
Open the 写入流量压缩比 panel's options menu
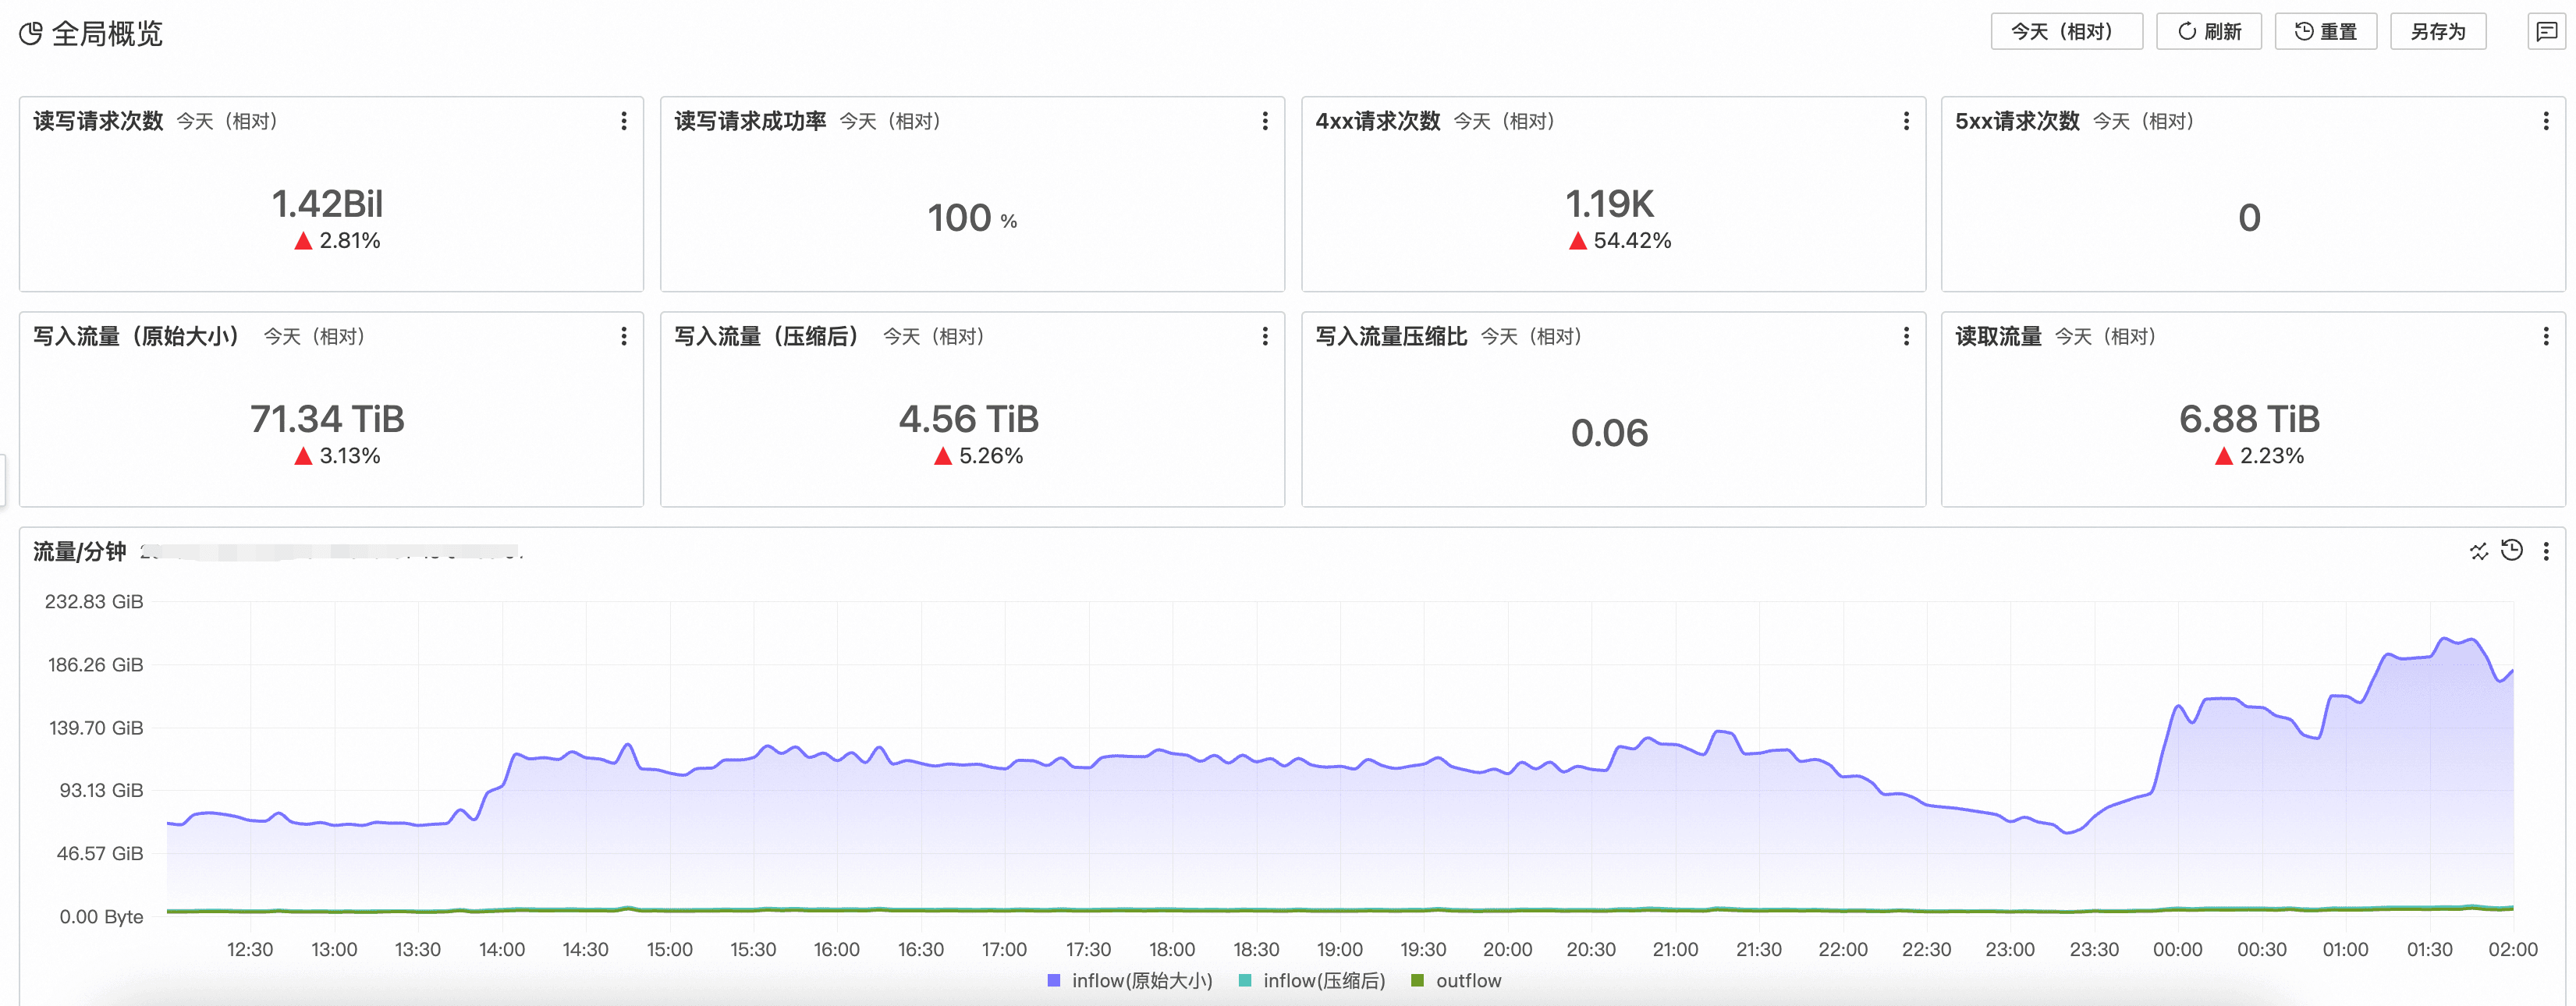click(x=1906, y=336)
